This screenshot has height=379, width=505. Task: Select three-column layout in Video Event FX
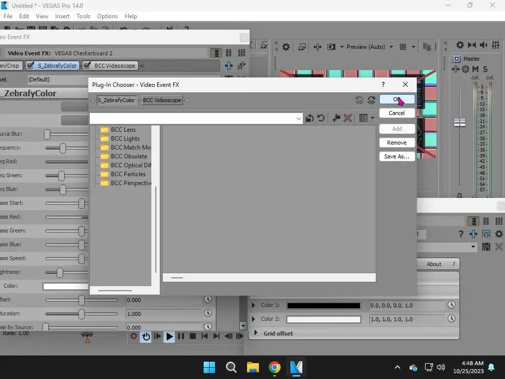click(x=242, y=53)
